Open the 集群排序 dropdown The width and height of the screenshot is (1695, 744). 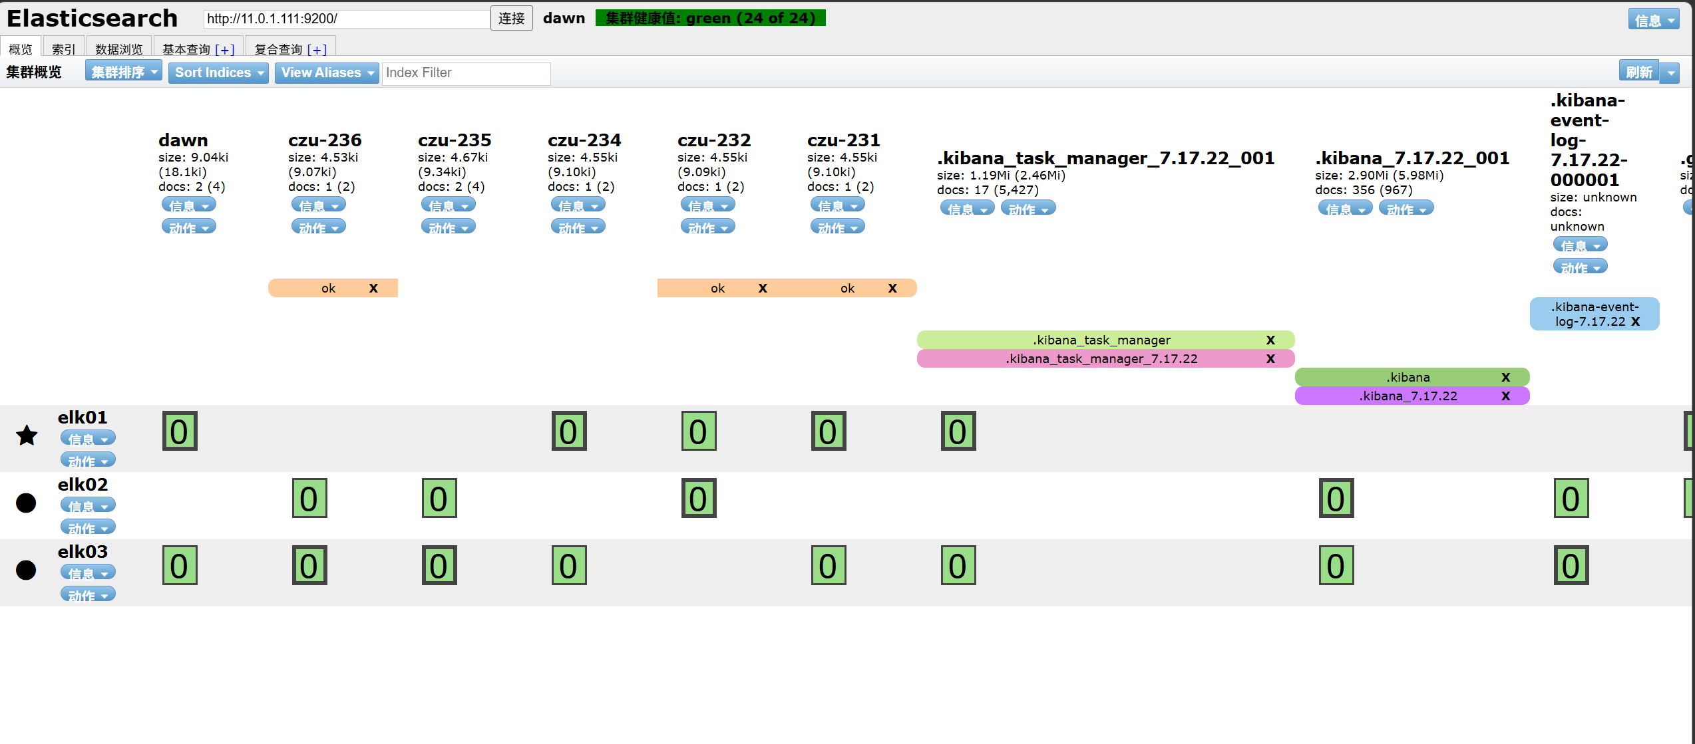click(124, 72)
